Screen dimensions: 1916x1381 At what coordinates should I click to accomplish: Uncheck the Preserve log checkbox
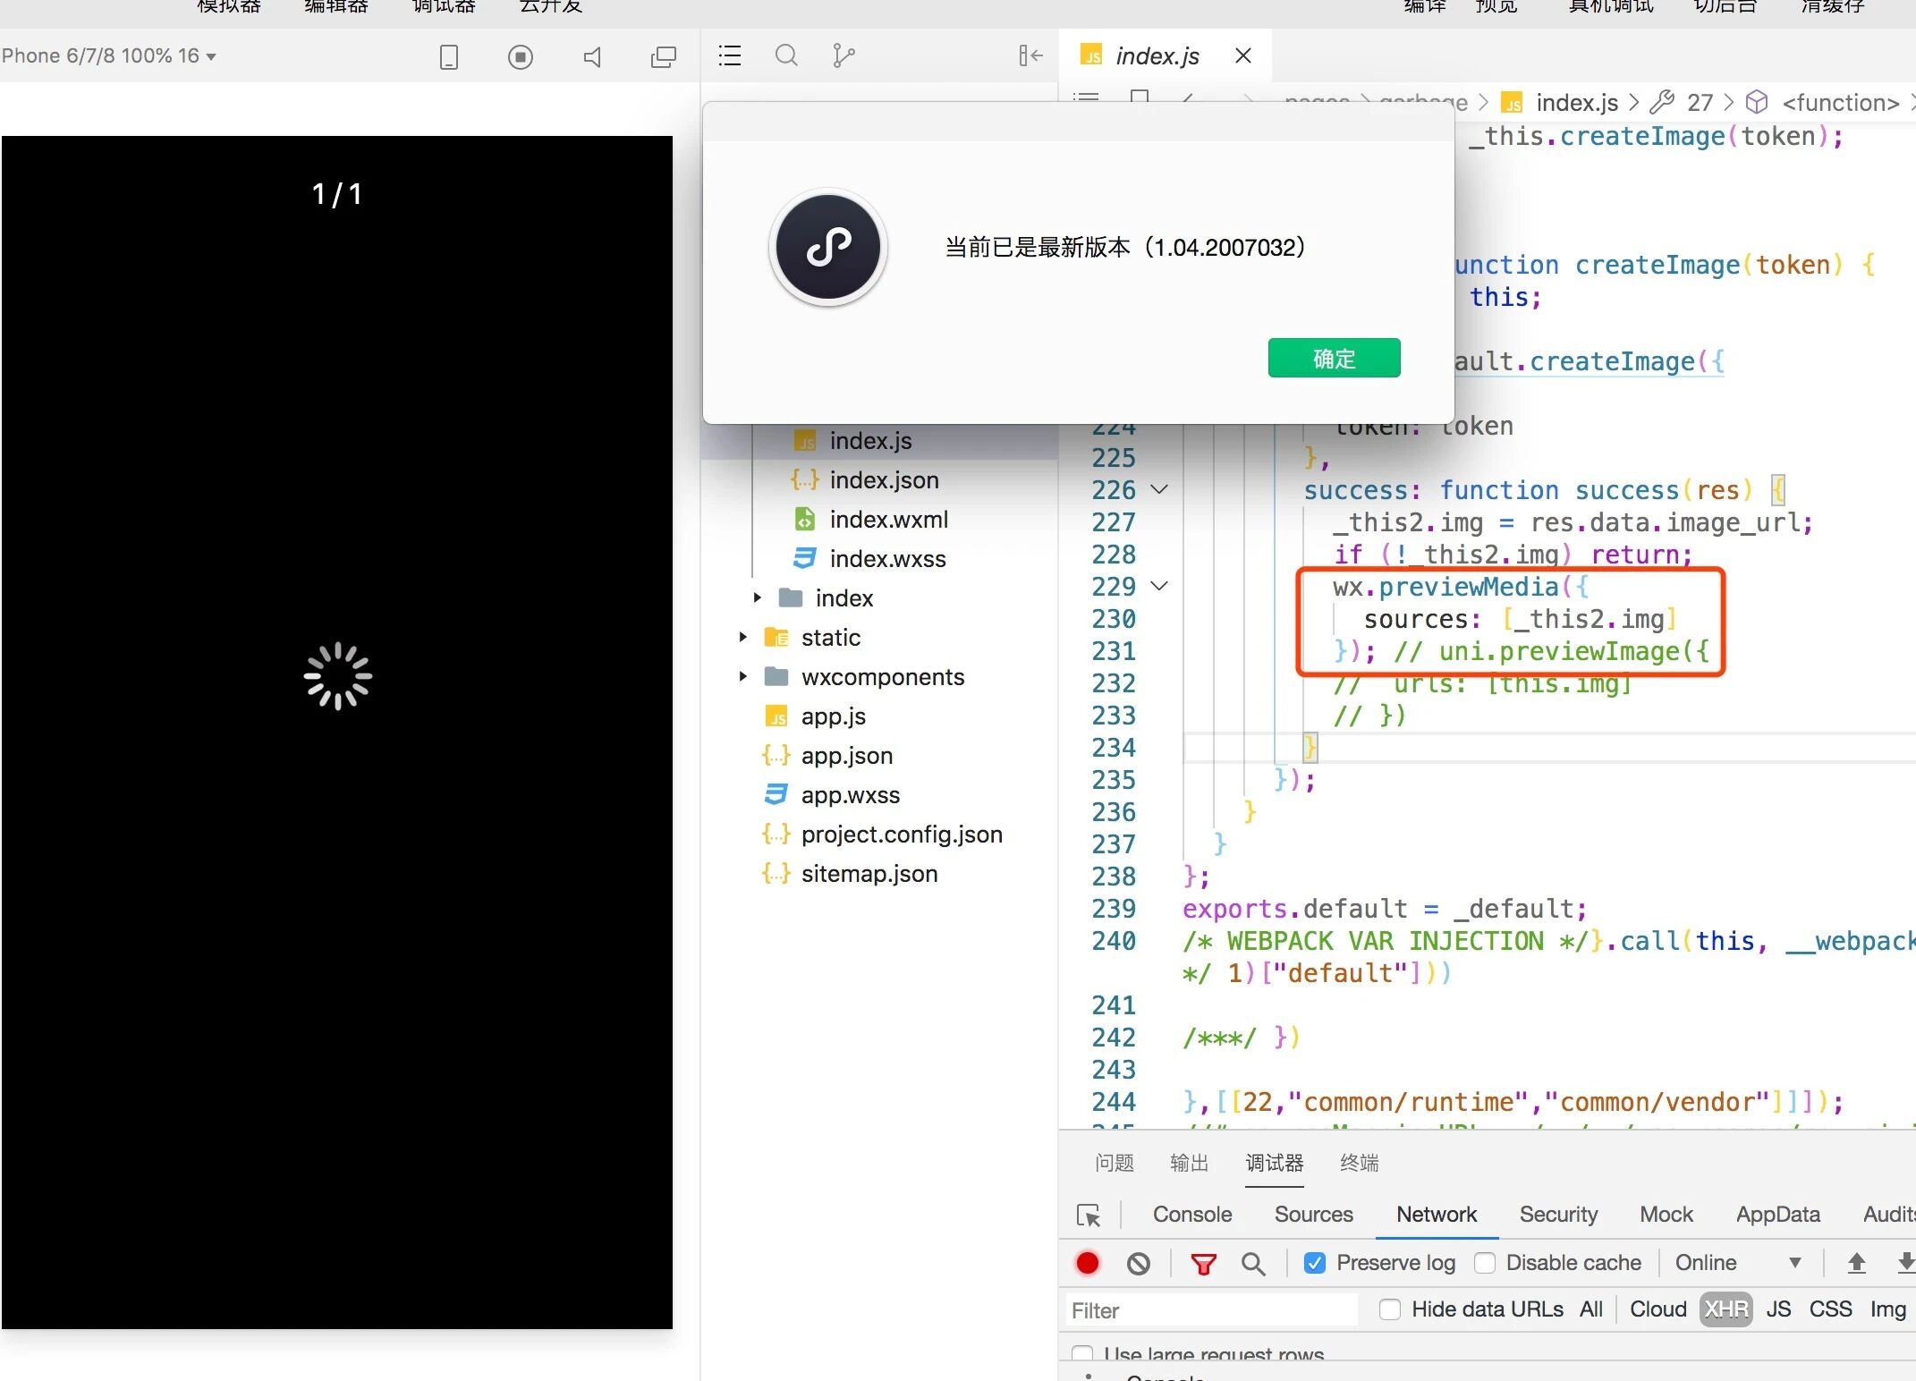point(1315,1263)
